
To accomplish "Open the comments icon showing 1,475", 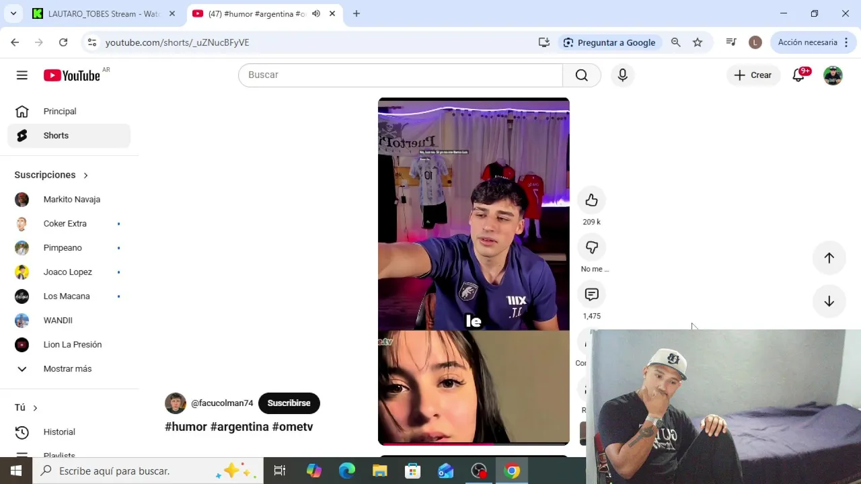I will coord(591,294).
